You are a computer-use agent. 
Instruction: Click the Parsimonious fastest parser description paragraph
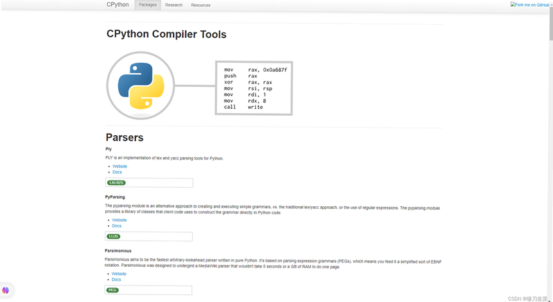coord(273,264)
